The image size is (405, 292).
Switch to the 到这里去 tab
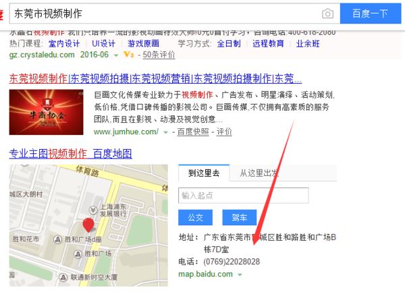tap(204, 173)
